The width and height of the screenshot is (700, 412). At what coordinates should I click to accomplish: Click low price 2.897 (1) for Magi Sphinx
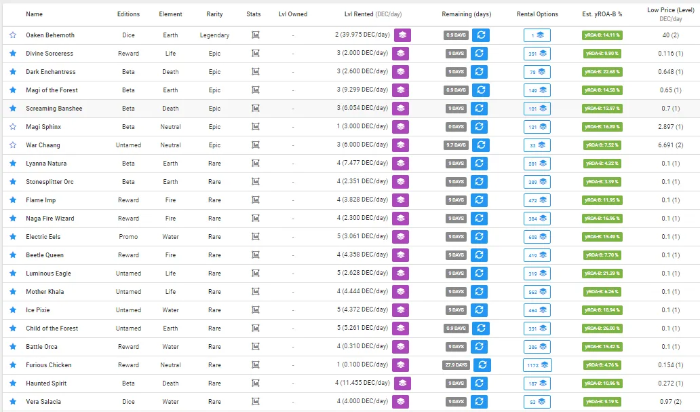pos(671,126)
